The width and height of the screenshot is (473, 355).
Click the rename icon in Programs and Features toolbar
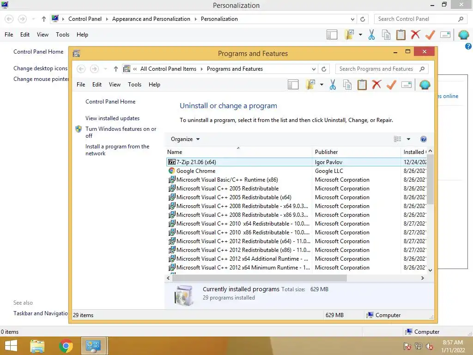click(x=406, y=85)
